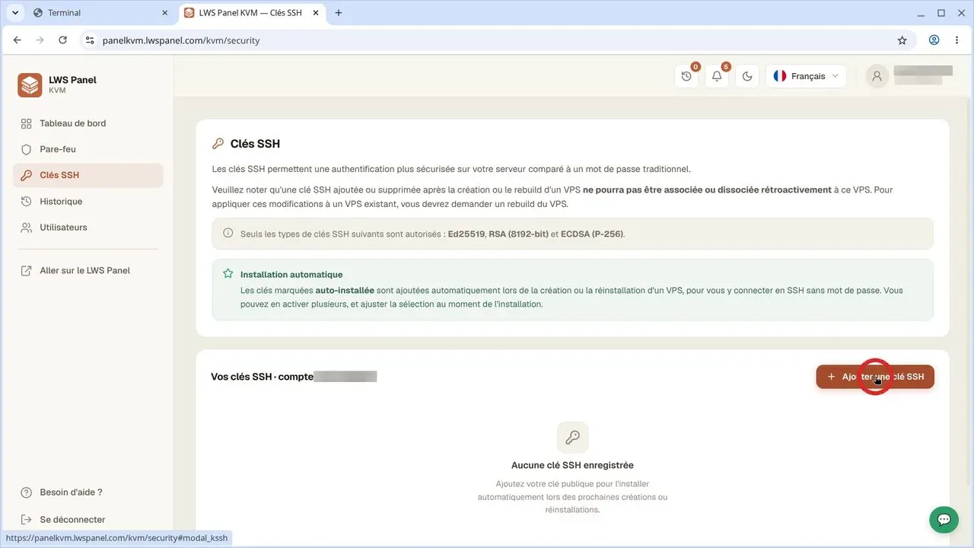Viewport: 974px width, 548px height.
Task: Open the Pare-feu section
Action: (88, 149)
